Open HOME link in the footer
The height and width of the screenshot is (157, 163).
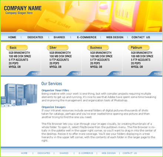pyautogui.click(x=24, y=153)
